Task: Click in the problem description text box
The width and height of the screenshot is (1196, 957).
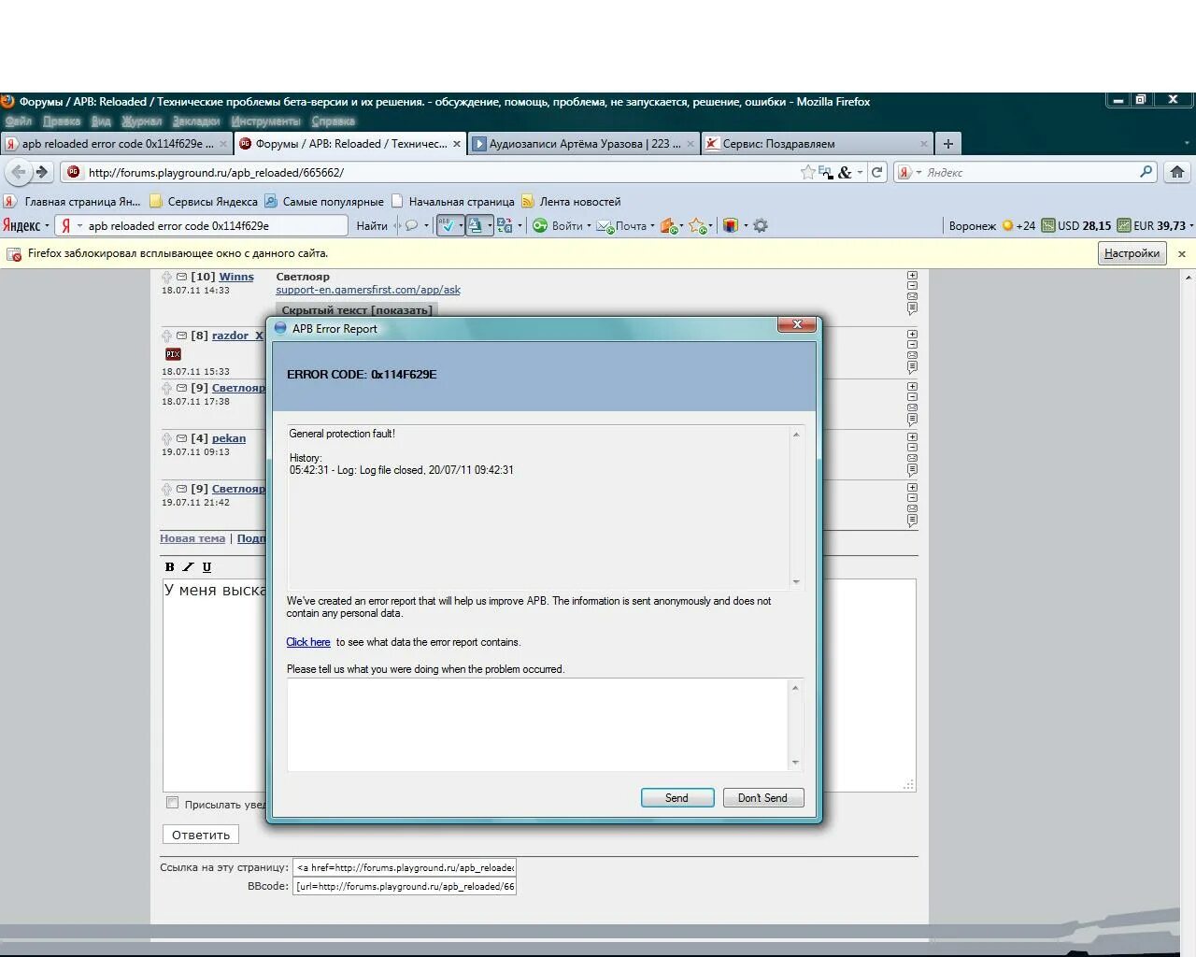Action: pyautogui.click(x=538, y=724)
